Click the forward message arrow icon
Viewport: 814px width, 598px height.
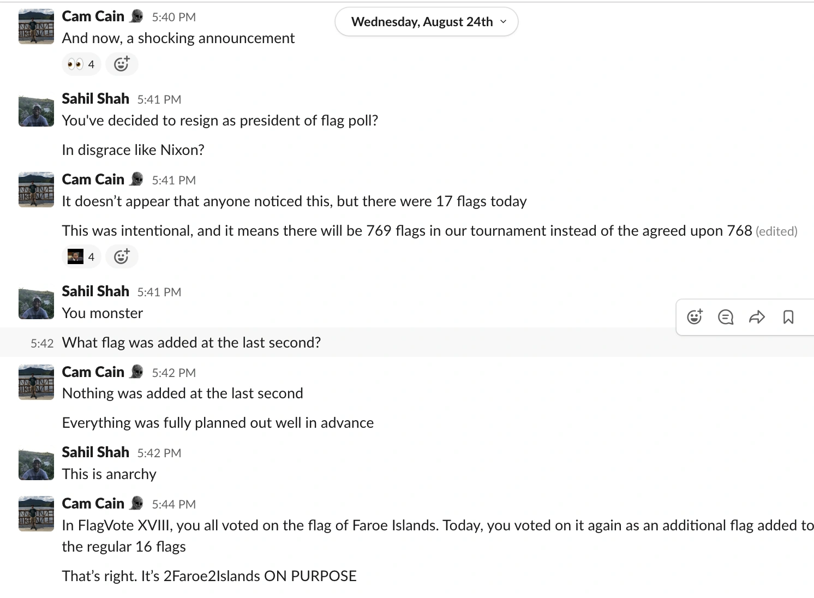757,317
